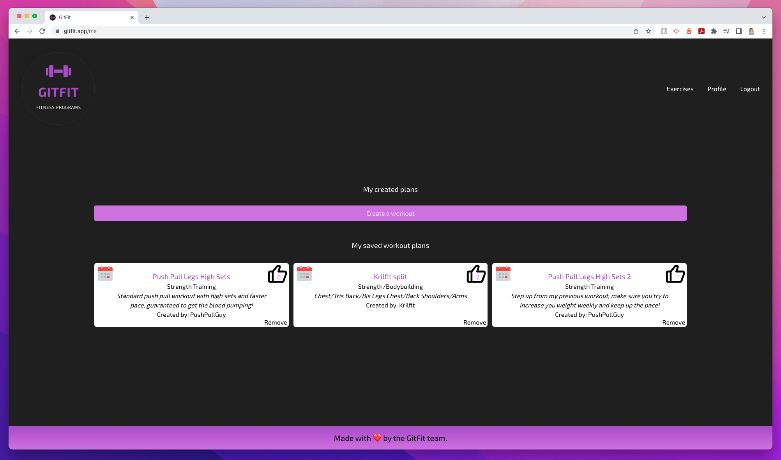This screenshot has height=460, width=781.
Task: Like the Push Pull Legs High Sets 2 plan
Action: [675, 274]
